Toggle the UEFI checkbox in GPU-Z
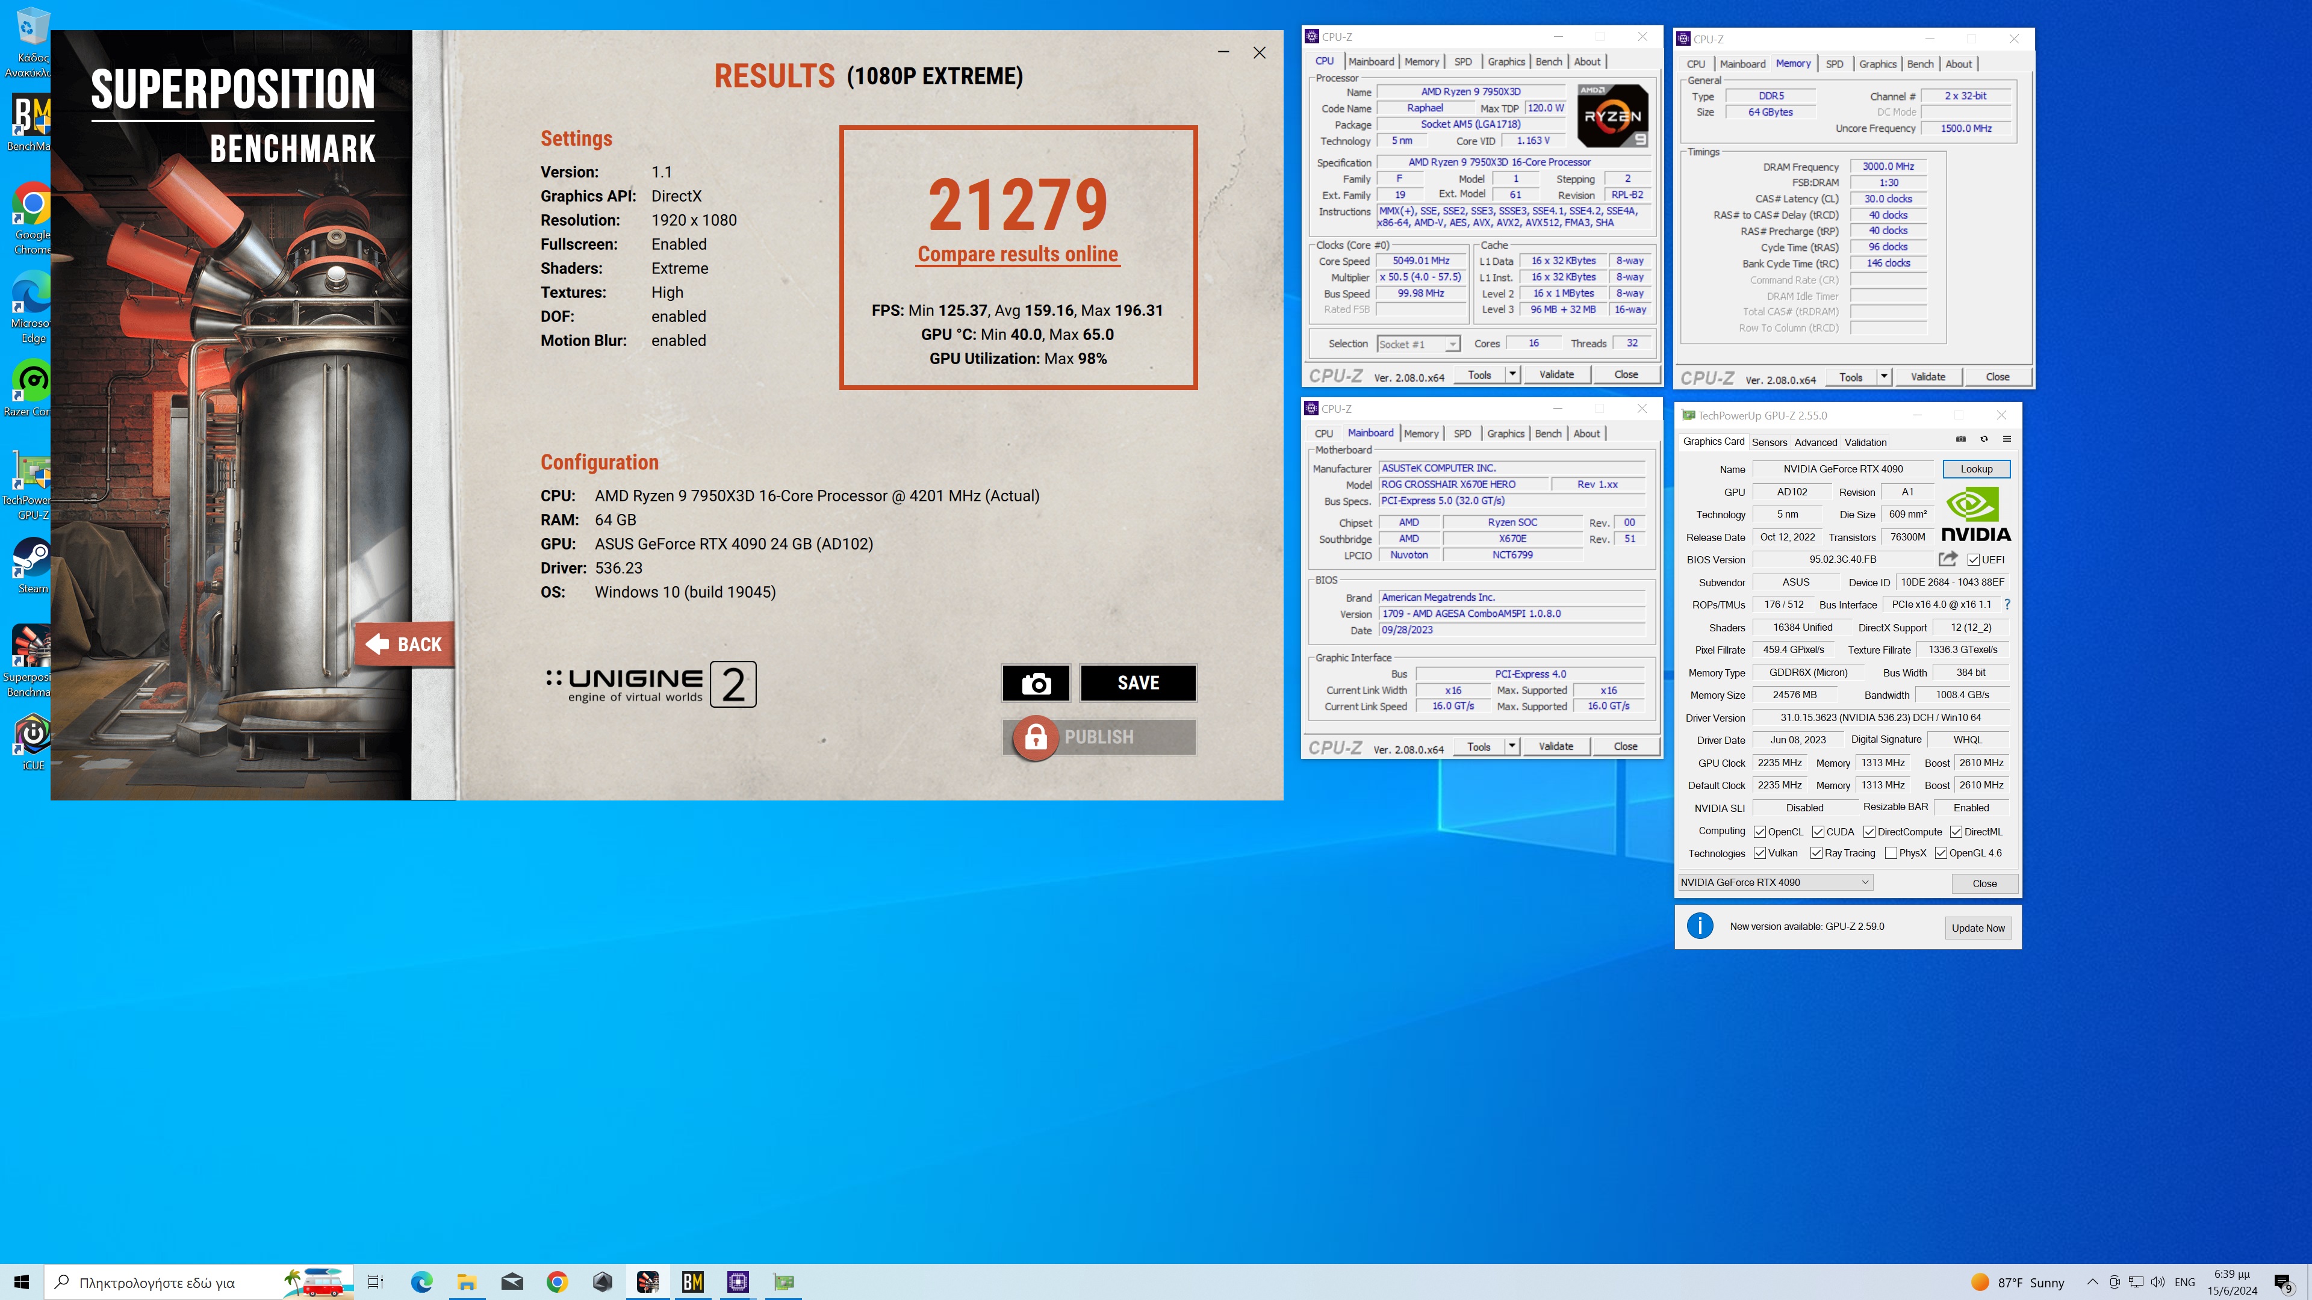Screen dimensions: 2312x1300 1973,559
